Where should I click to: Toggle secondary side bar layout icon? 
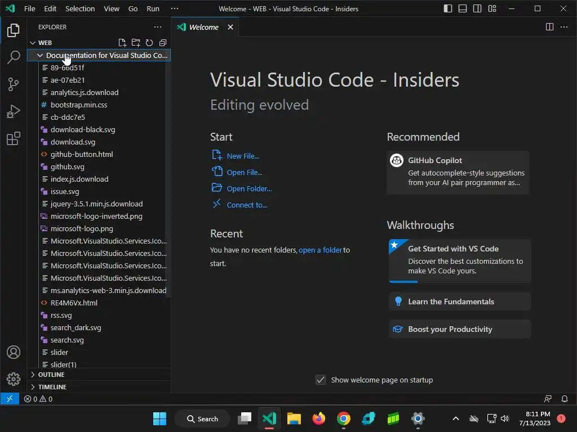[x=477, y=8]
